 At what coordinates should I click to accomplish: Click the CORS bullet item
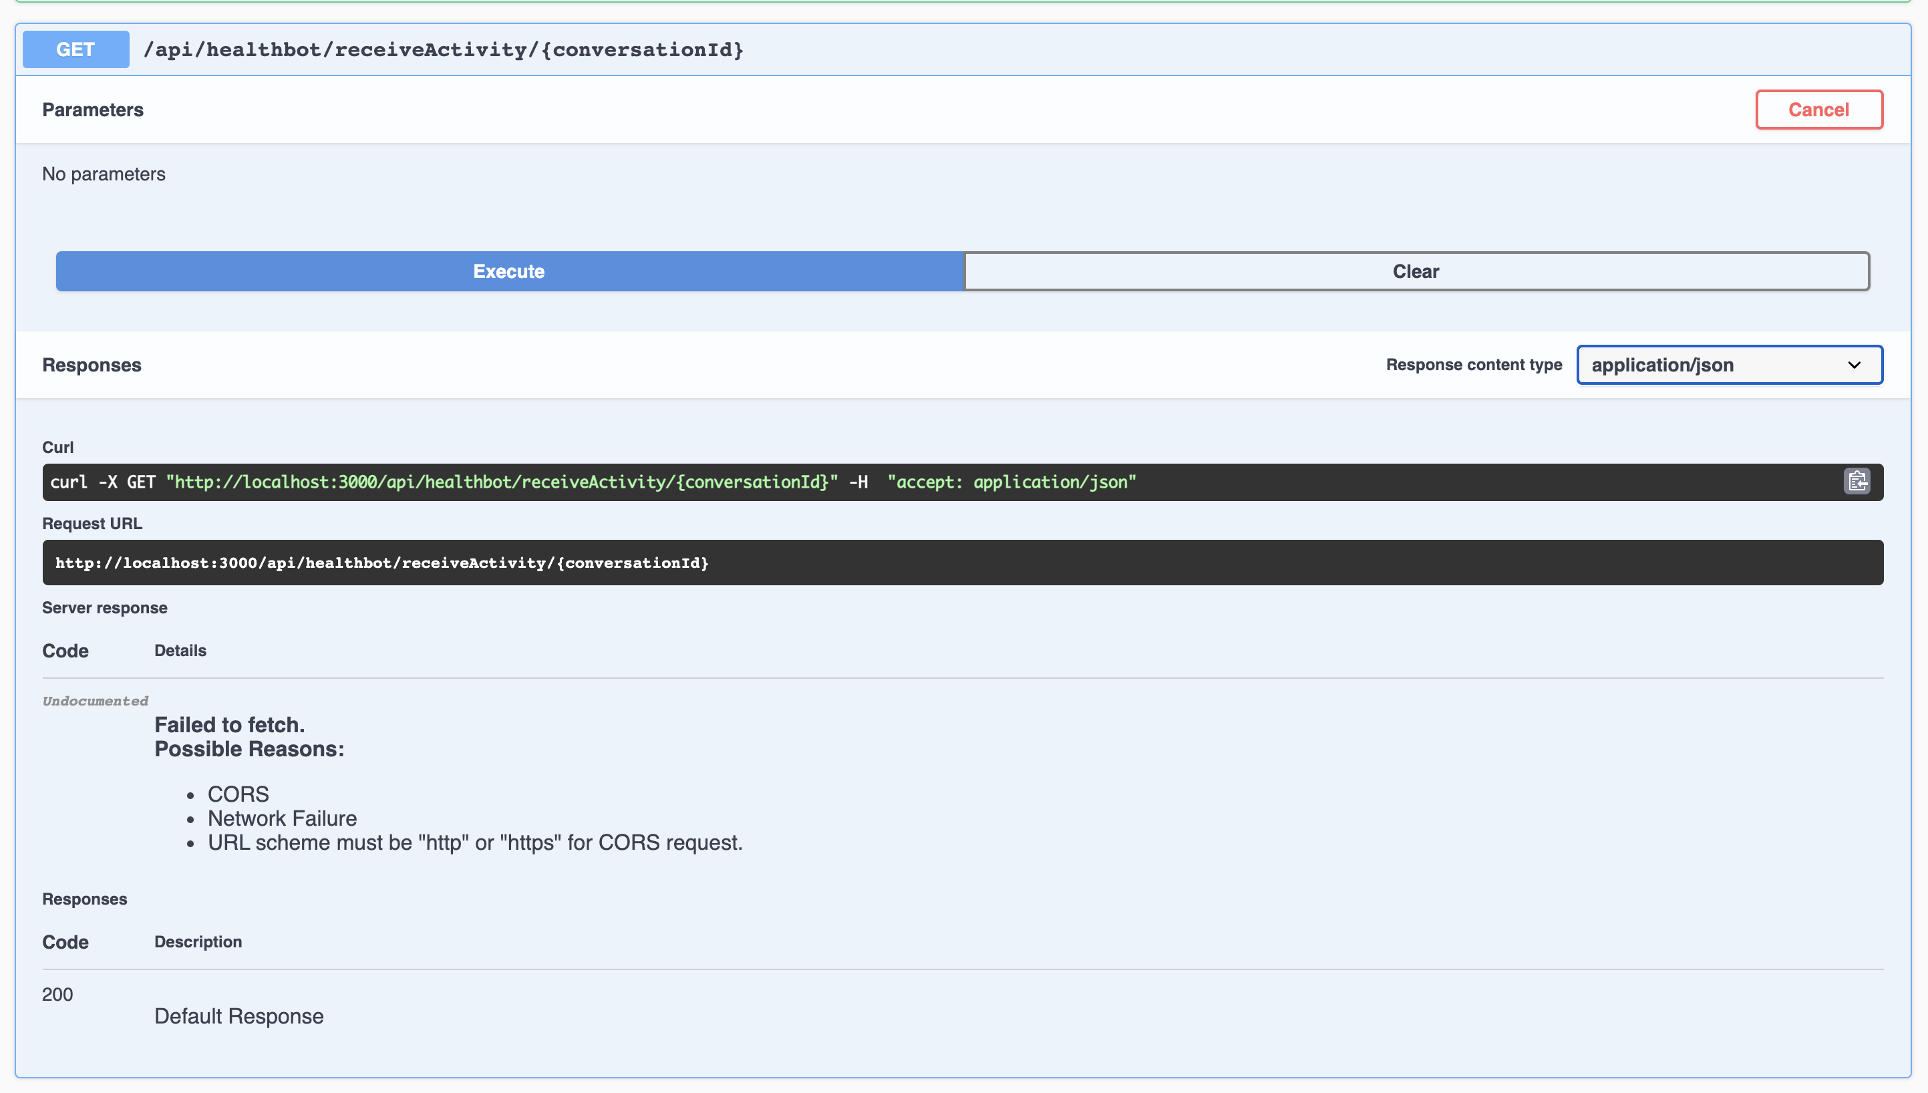click(238, 794)
